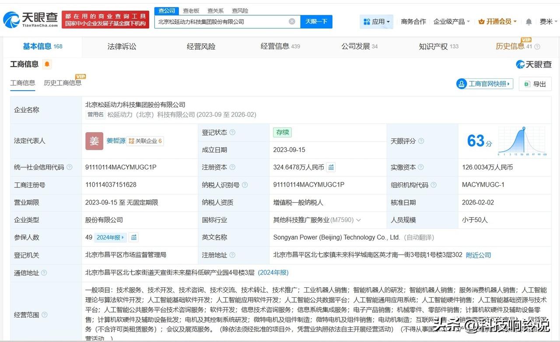Switch to the 查公司 search tab
The width and height of the screenshot is (560, 342).
tap(167, 11)
